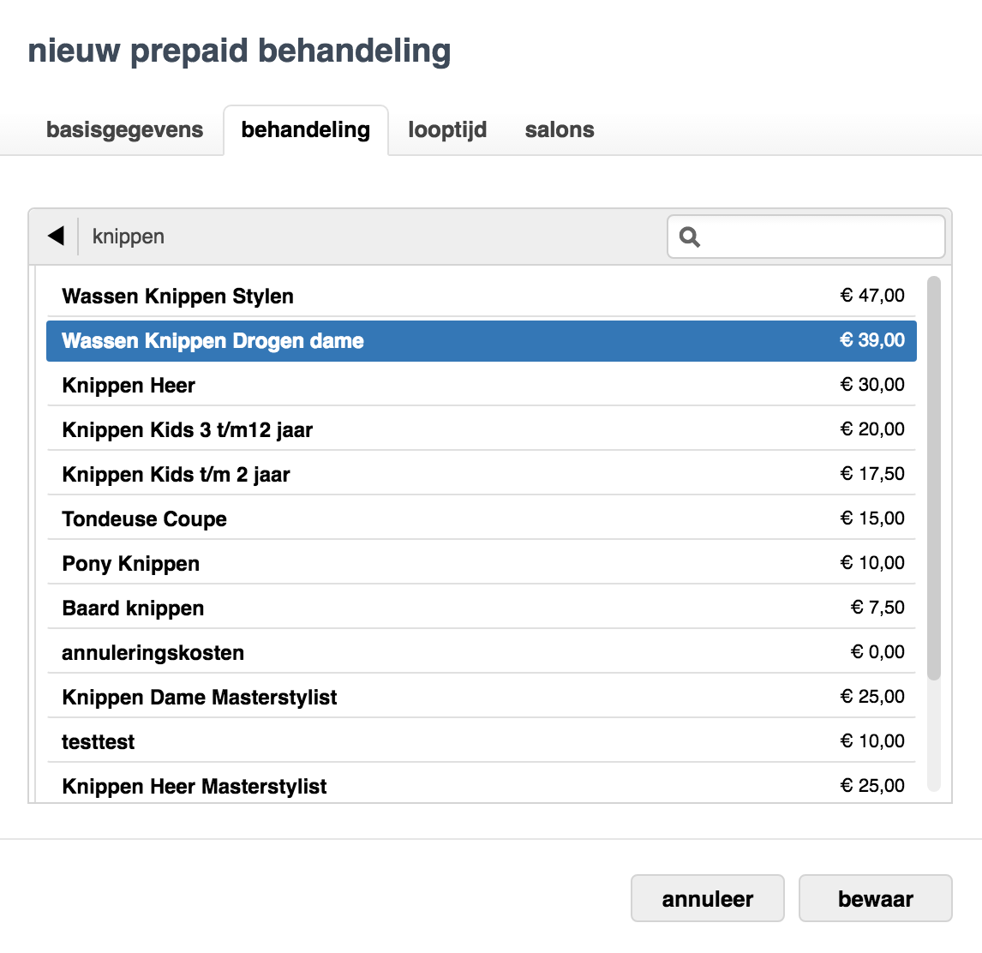The width and height of the screenshot is (982, 953).
Task: Click the treatment list scrollbar
Action: (x=934, y=478)
